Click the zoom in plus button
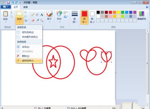Image resolution: width=150 pixels, height=109 pixels. 143,108
